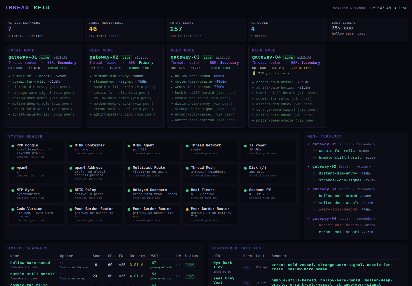Viewport: 412px width, 286px height.
Task: Click the OTBR Agent status dot
Action: click(129, 146)
